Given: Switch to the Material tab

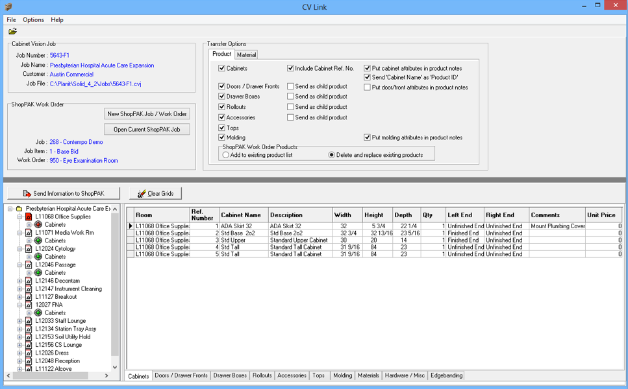Looking at the screenshot, I should click(246, 55).
